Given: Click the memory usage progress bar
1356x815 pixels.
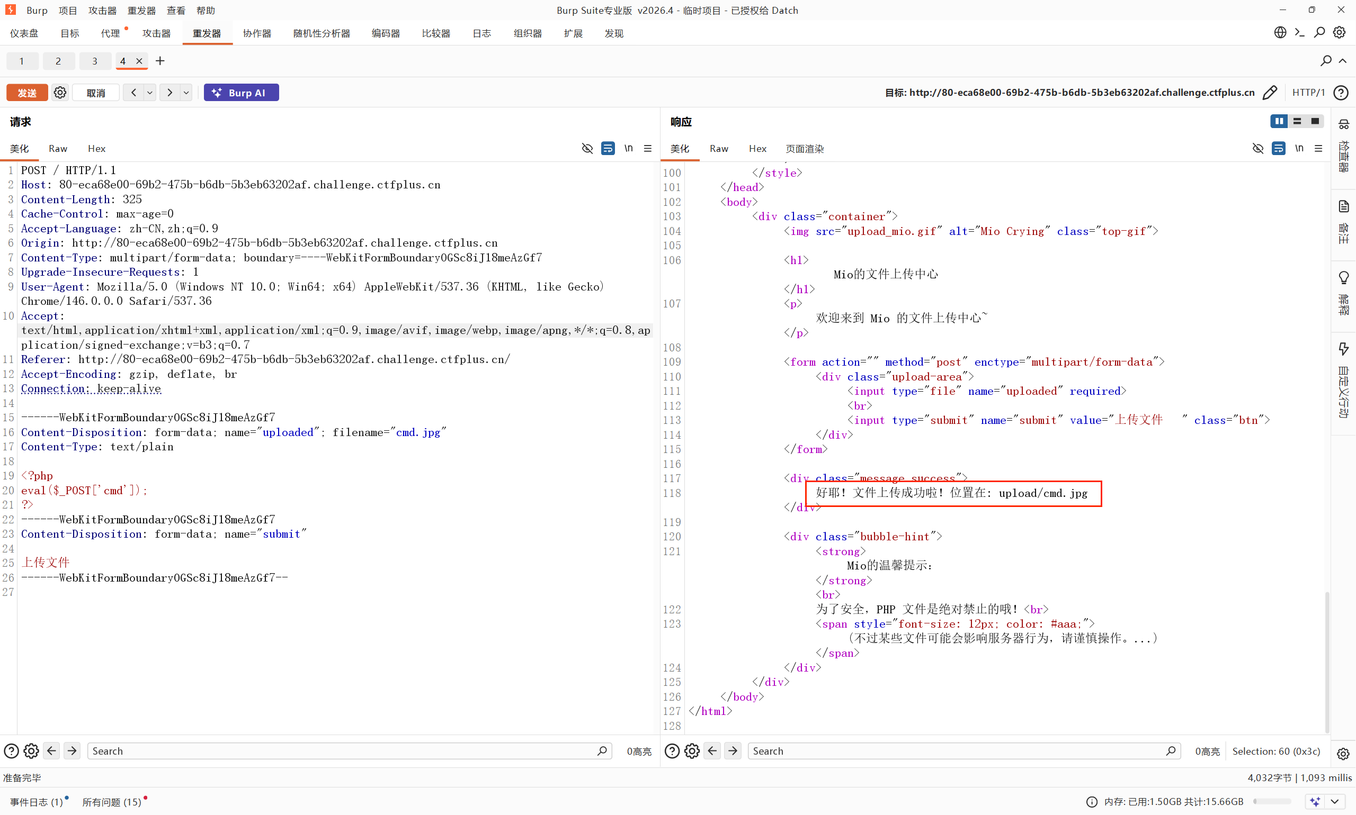Looking at the screenshot, I should 1272,802.
